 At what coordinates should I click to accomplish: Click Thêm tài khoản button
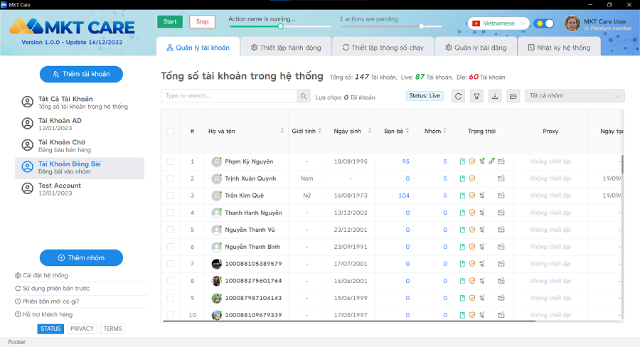(x=81, y=74)
